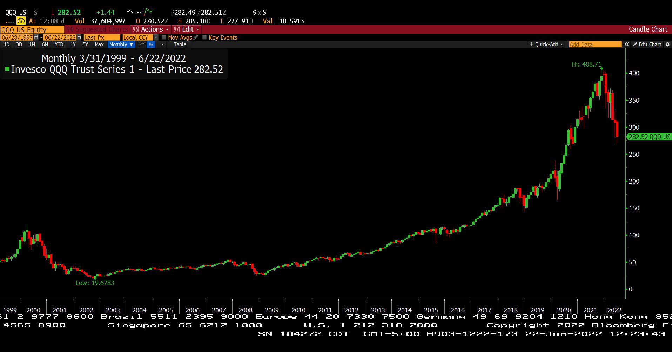The image size is (672, 352).
Task: Click the 2008 label on time axis
Action: click(245, 310)
